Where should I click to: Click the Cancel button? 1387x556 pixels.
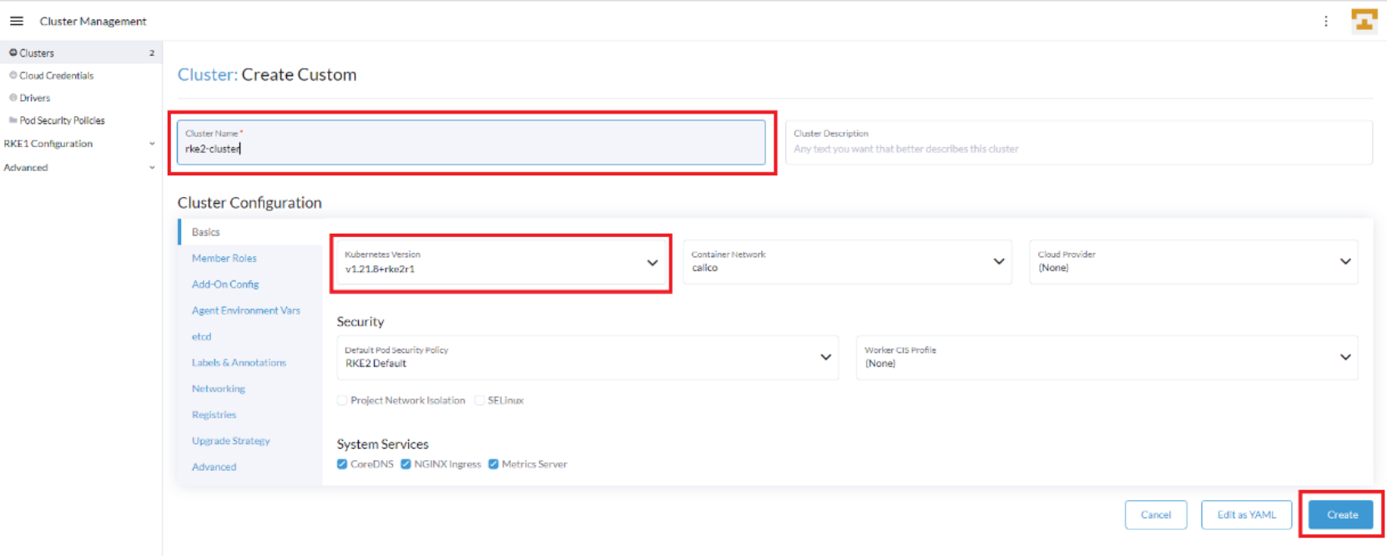tap(1156, 515)
